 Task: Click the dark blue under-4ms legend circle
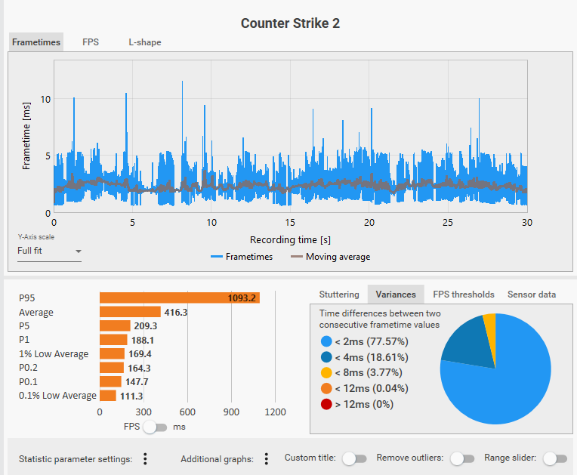[326, 357]
